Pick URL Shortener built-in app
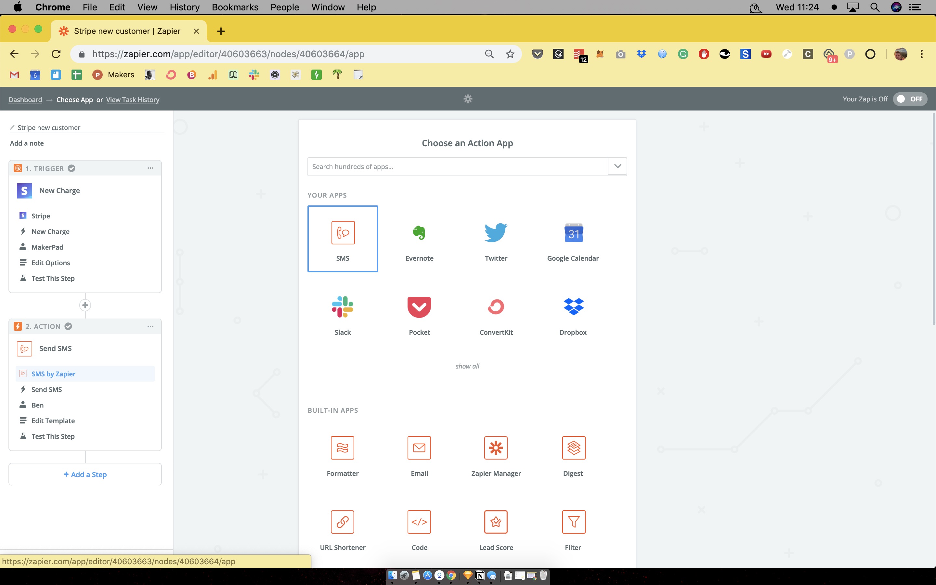 point(343,530)
